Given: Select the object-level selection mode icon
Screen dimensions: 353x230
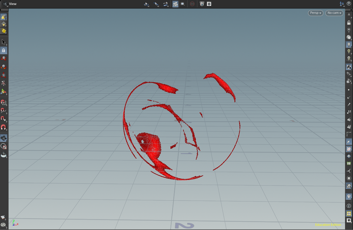Looking at the screenshot, I should click(x=4, y=17).
